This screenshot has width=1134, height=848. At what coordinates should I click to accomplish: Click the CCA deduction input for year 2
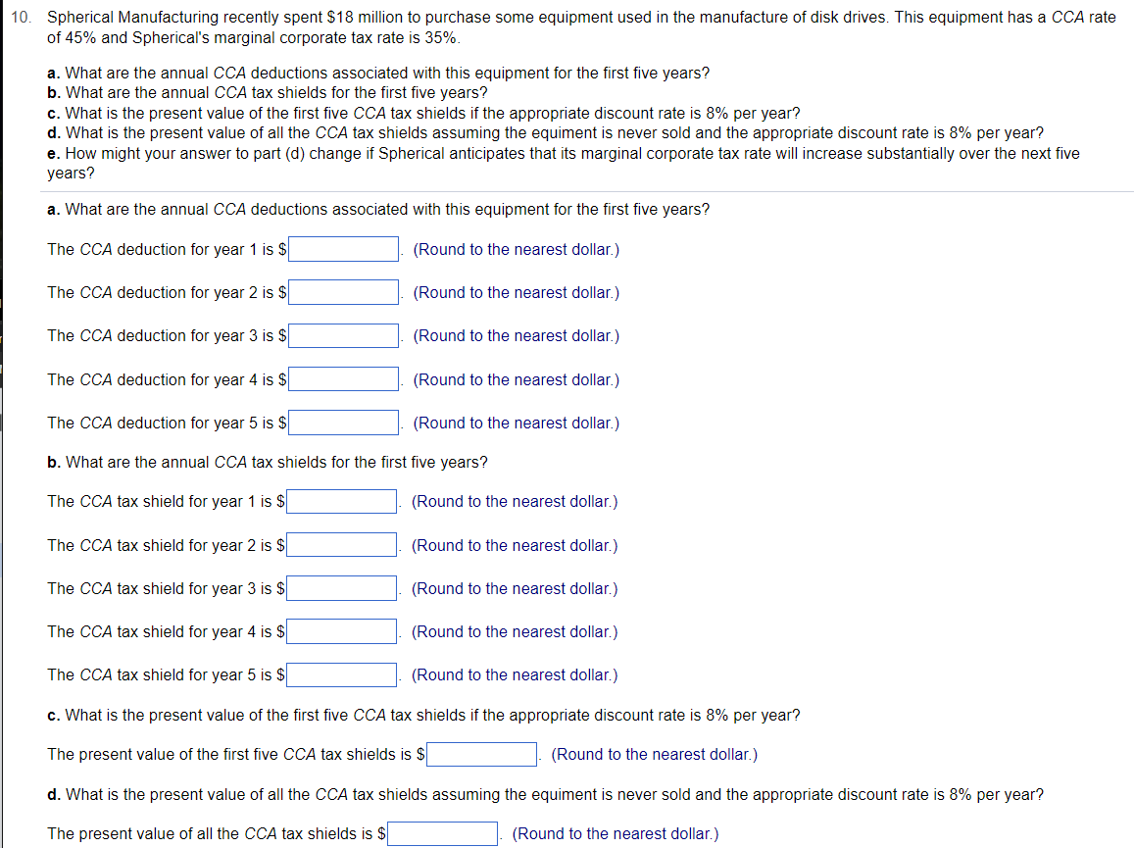click(x=343, y=291)
